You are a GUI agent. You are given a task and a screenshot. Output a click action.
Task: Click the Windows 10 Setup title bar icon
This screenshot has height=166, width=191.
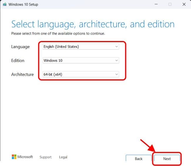(x=5, y=4)
